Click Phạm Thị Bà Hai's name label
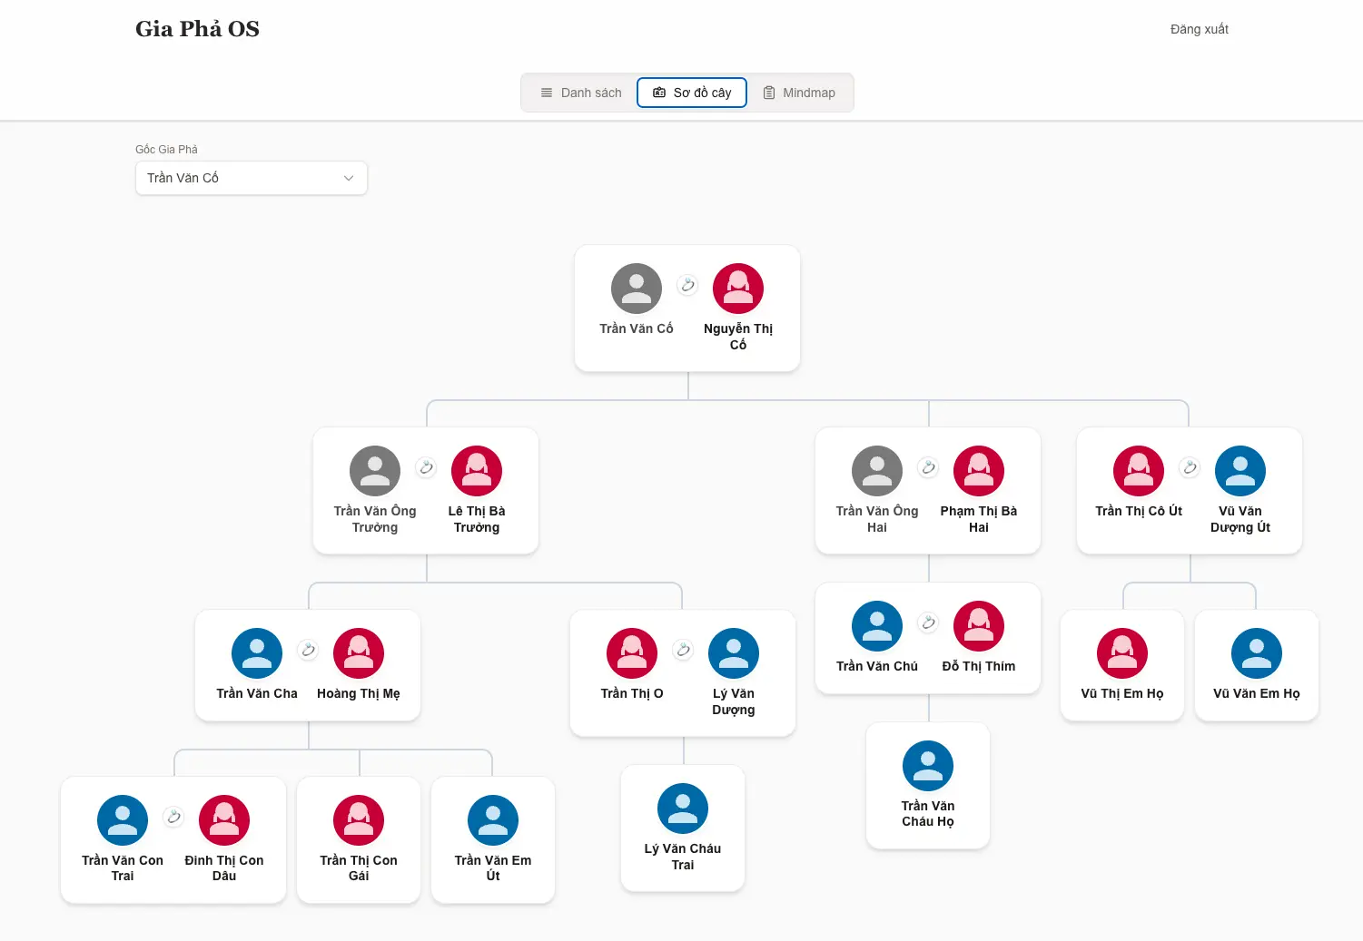Viewport: 1363px width, 941px height. 978,519
